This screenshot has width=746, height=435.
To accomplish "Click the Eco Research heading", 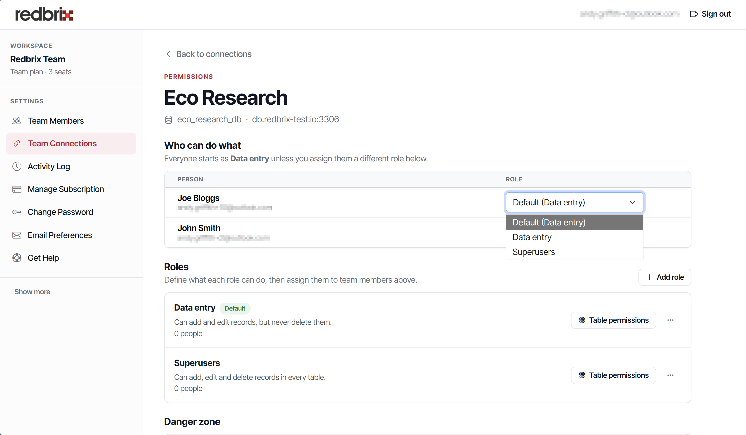I will (226, 98).
